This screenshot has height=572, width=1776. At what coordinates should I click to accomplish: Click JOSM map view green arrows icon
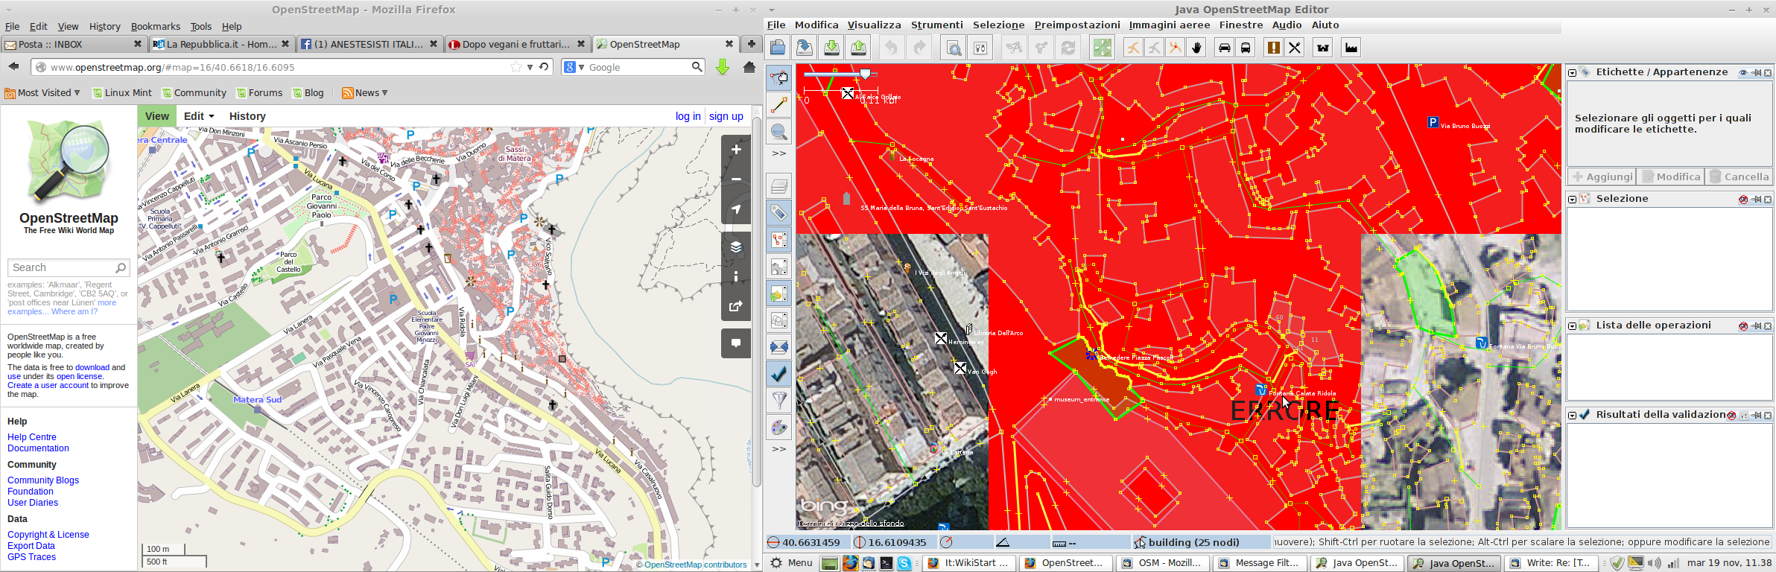click(1102, 48)
